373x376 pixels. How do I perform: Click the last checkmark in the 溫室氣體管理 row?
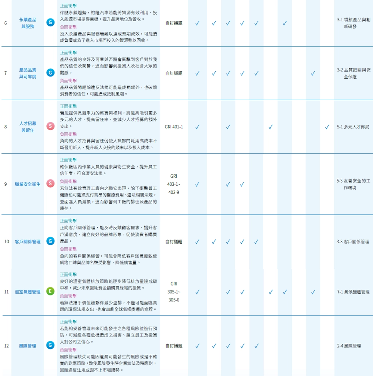tap(313, 292)
